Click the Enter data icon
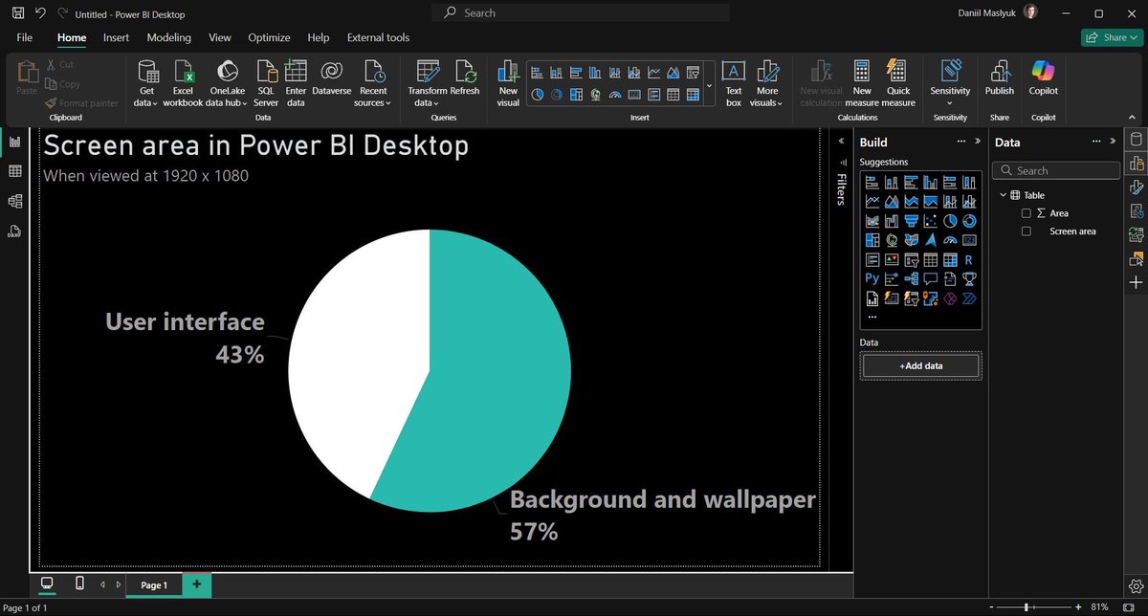Screen dimensions: 1148x616 [x=297, y=72]
